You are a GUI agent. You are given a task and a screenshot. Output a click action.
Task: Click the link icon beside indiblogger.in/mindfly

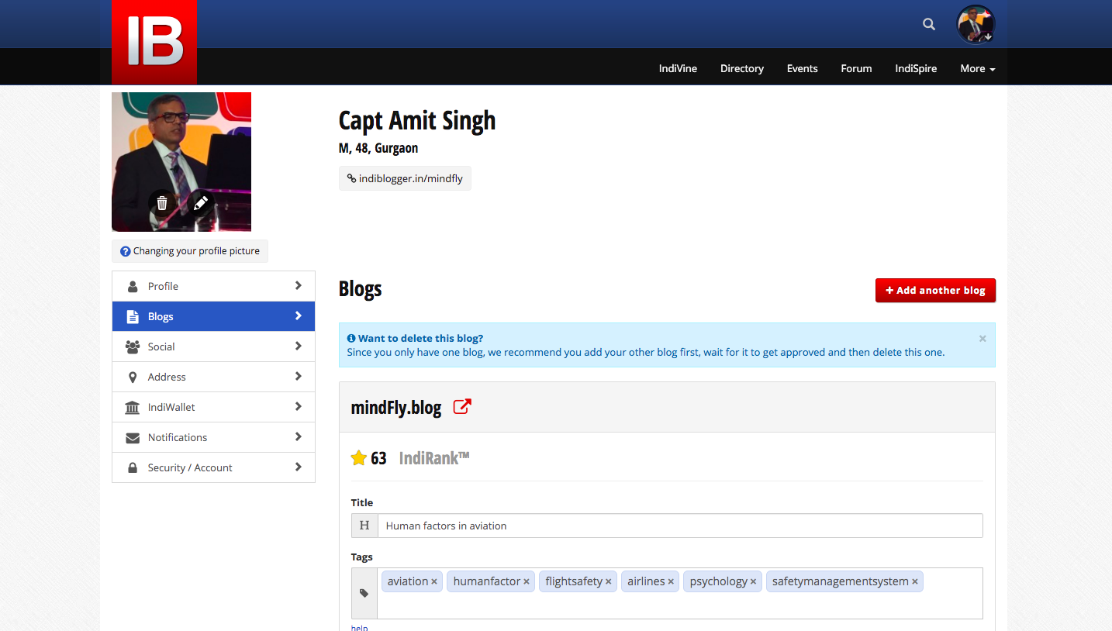click(x=351, y=178)
